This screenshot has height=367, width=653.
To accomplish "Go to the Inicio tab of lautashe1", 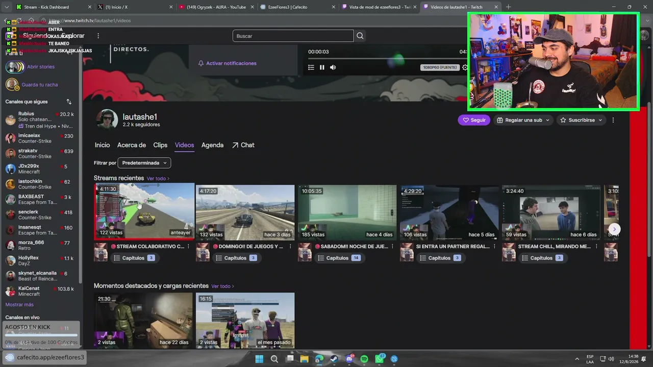I will pyautogui.click(x=102, y=145).
